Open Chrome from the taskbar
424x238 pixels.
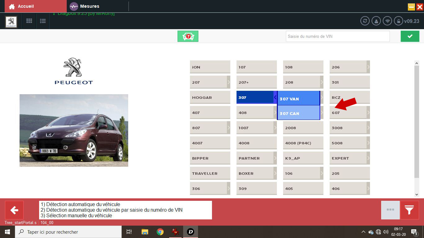(160, 232)
